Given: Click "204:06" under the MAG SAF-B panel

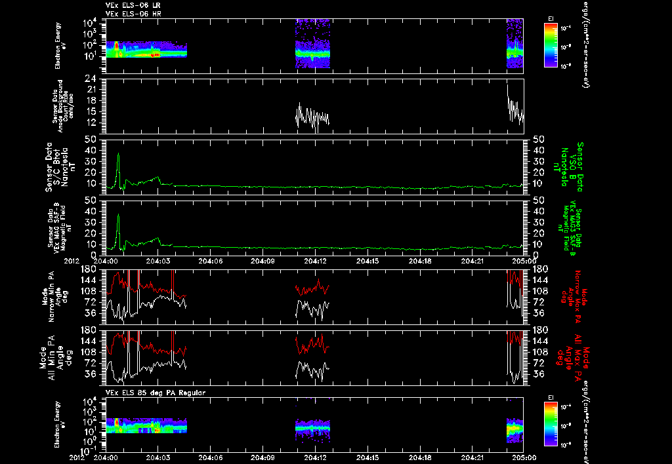Looking at the screenshot, I should point(211,261).
